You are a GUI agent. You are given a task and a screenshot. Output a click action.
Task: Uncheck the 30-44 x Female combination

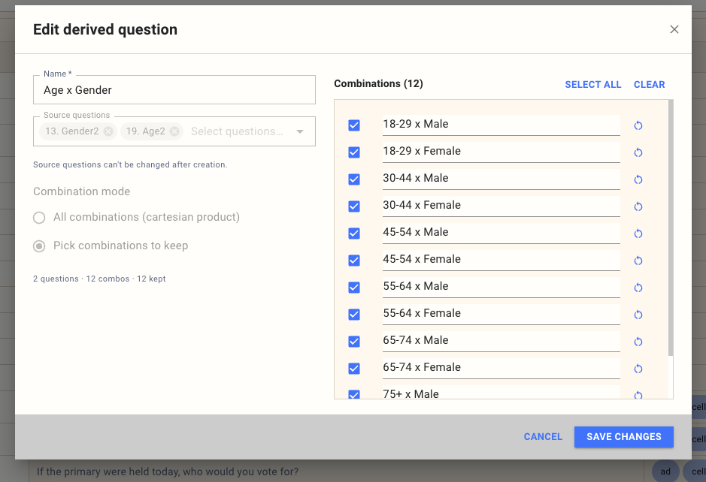354,206
